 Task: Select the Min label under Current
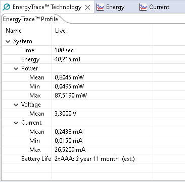pyautogui.click(x=34, y=141)
